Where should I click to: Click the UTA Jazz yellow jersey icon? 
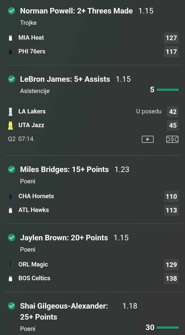10,125
